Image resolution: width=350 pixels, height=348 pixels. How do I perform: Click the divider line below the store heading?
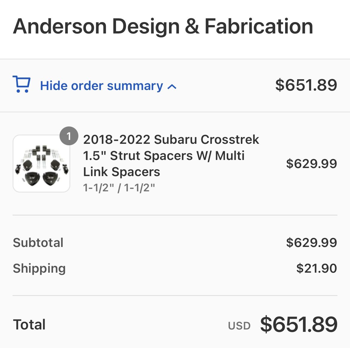click(175, 59)
